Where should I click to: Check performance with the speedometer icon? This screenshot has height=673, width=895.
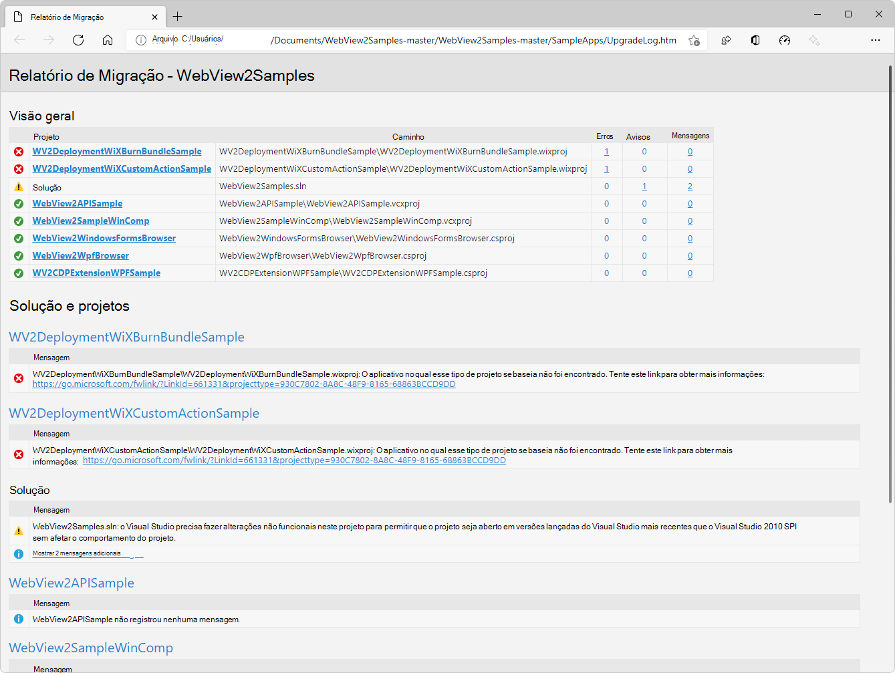click(x=785, y=40)
